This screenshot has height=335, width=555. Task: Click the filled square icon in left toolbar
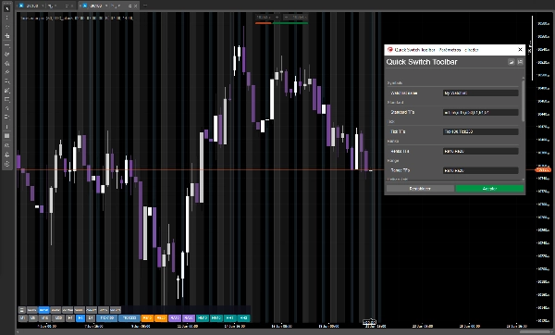click(6, 136)
